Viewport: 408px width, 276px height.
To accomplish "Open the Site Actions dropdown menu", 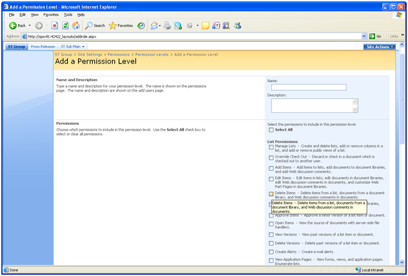I will coord(379,47).
